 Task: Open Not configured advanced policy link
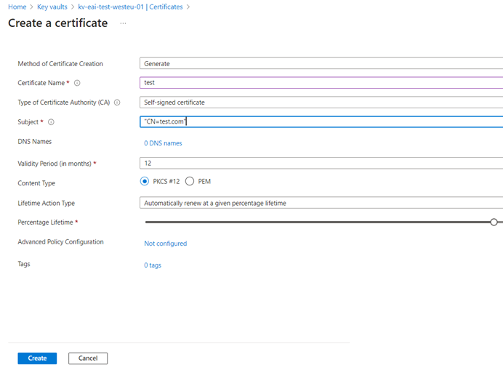tap(166, 244)
